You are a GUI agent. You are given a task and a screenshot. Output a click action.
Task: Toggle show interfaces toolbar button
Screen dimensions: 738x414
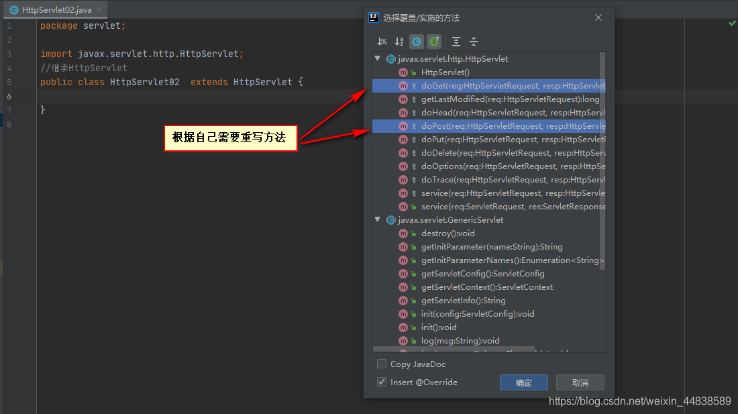tap(434, 42)
